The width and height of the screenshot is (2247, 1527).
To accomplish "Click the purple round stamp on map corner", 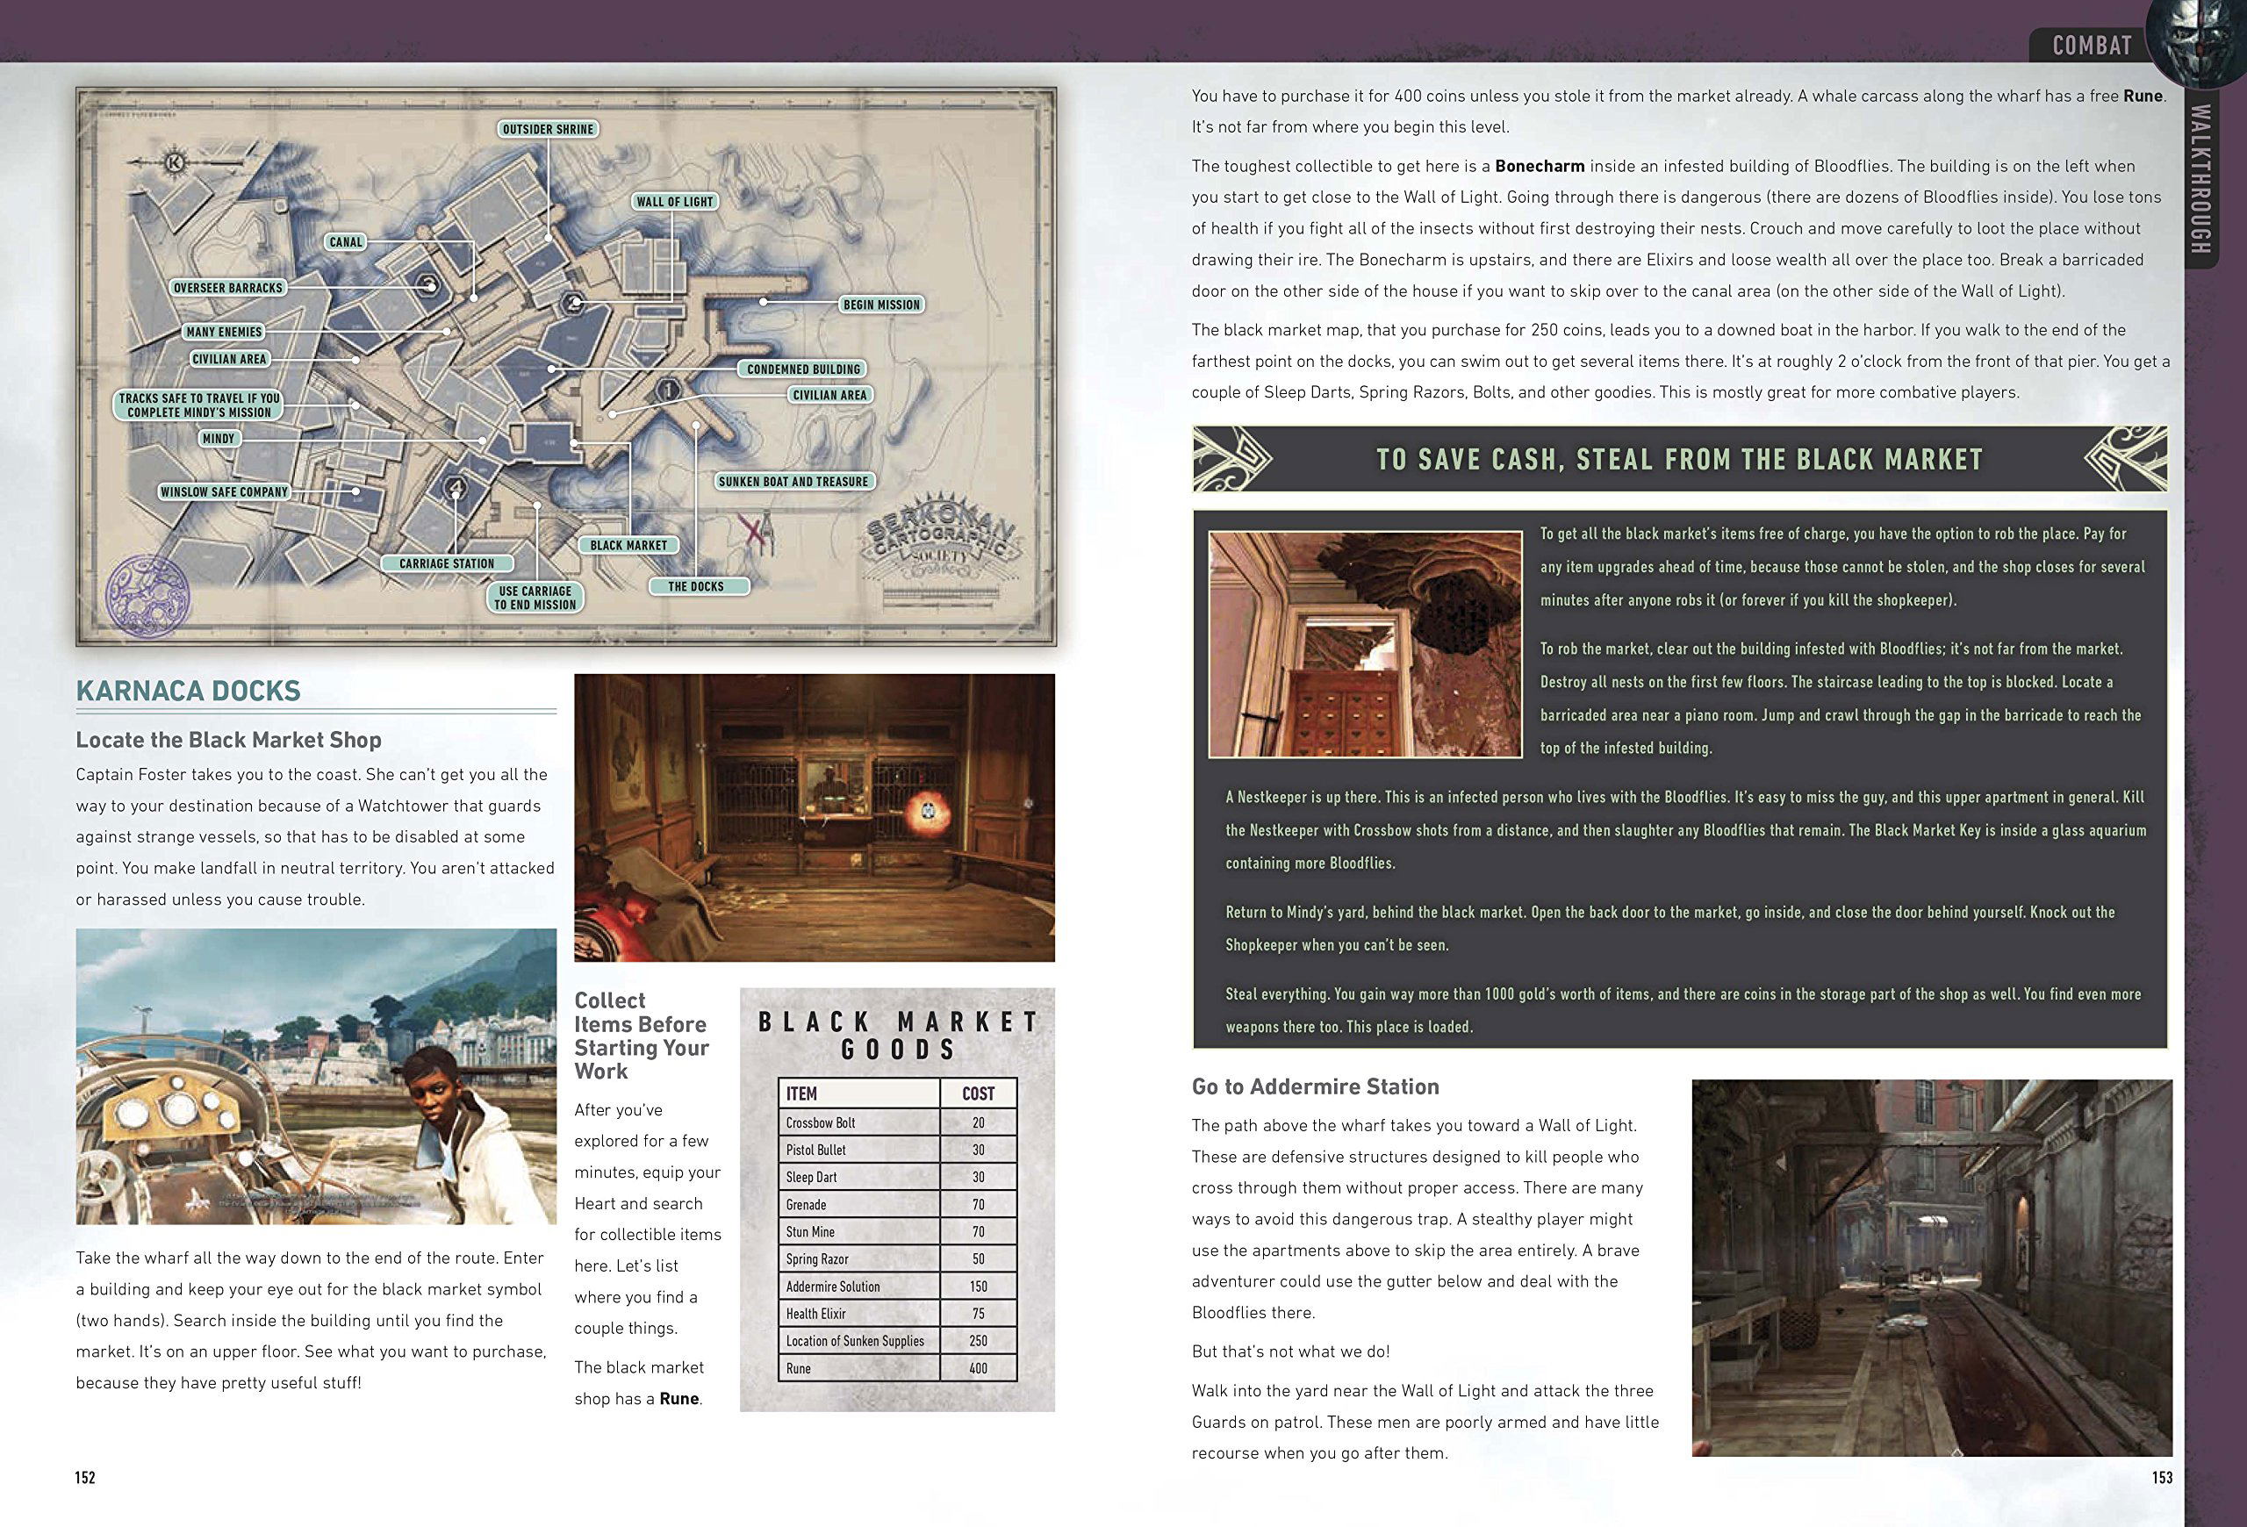I will click(148, 594).
